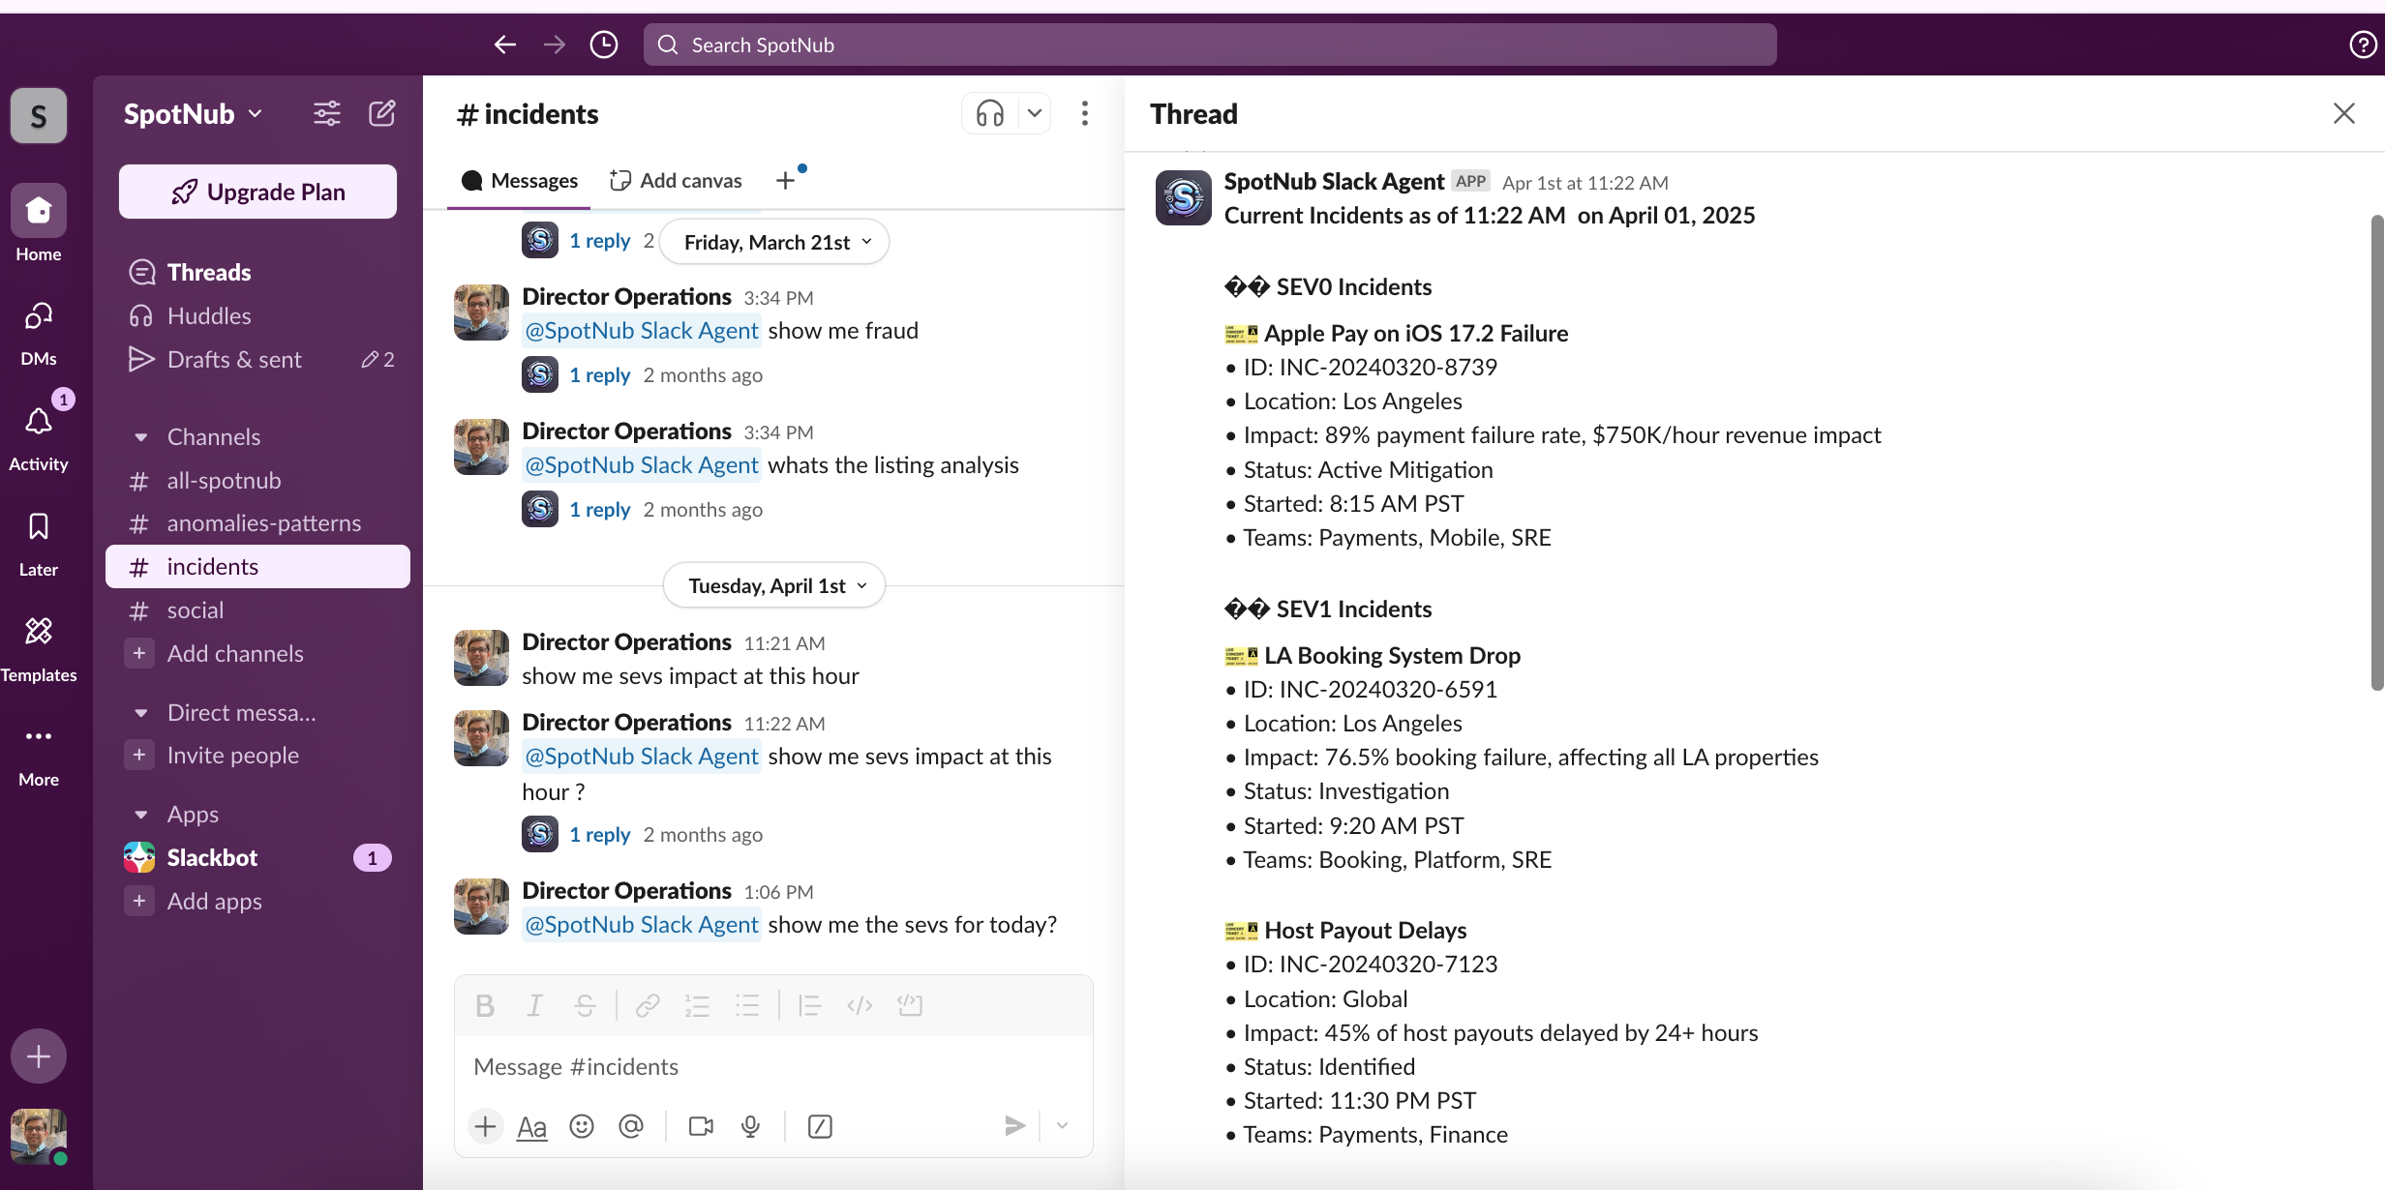Screen dimensions: 2385x1190
Task: Toggle ordered list formatting
Action: 698,1006
